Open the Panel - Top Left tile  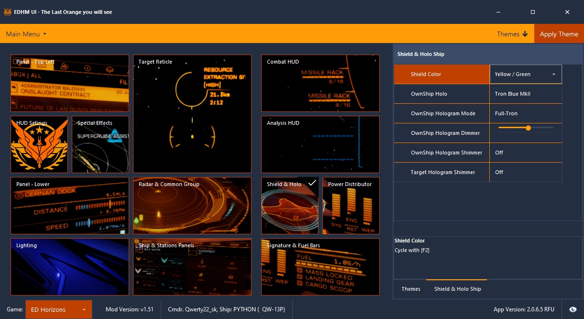pos(70,83)
